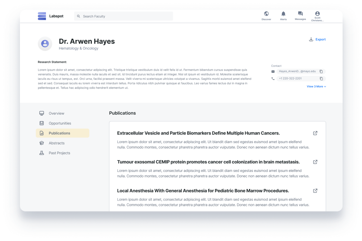Select the Publications sidebar item
The width and height of the screenshot is (362, 241).
point(63,133)
